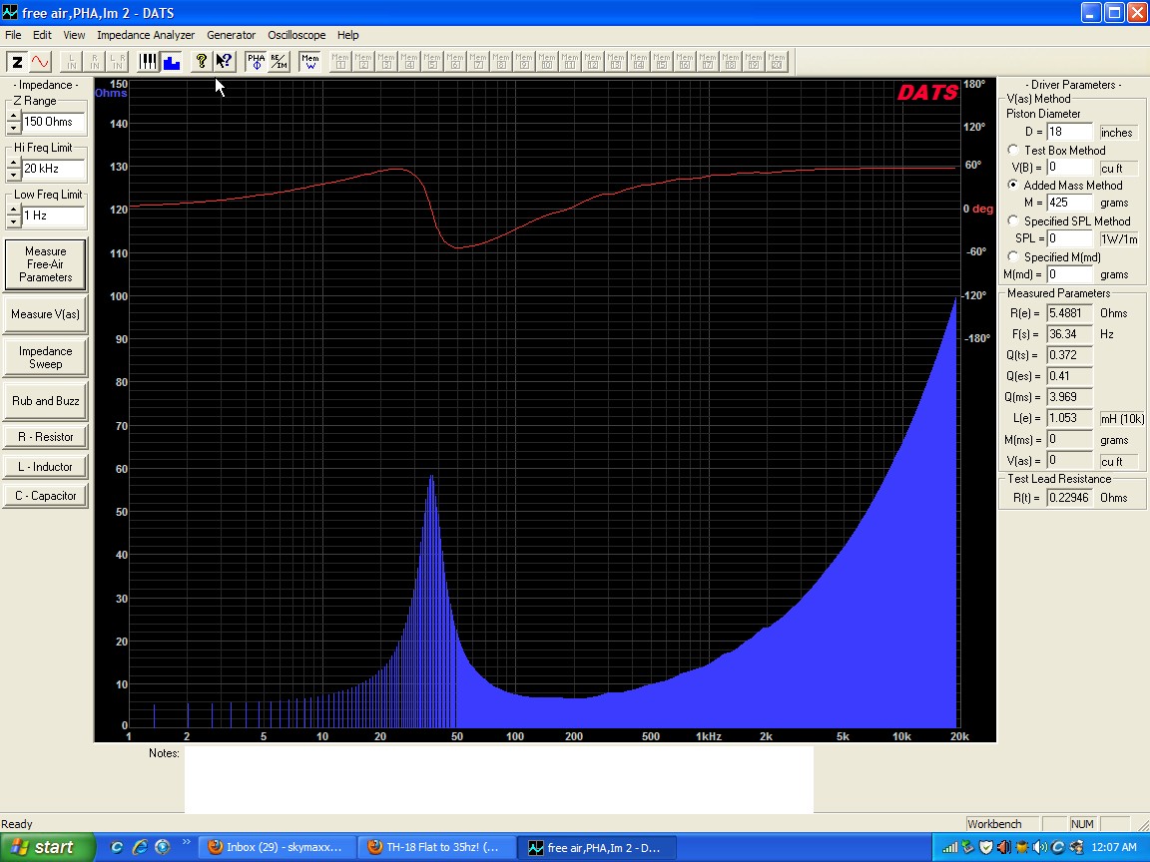
Task: Open the File menu
Action: 13,35
